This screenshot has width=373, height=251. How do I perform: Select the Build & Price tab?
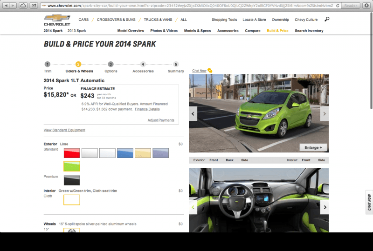coord(277,31)
